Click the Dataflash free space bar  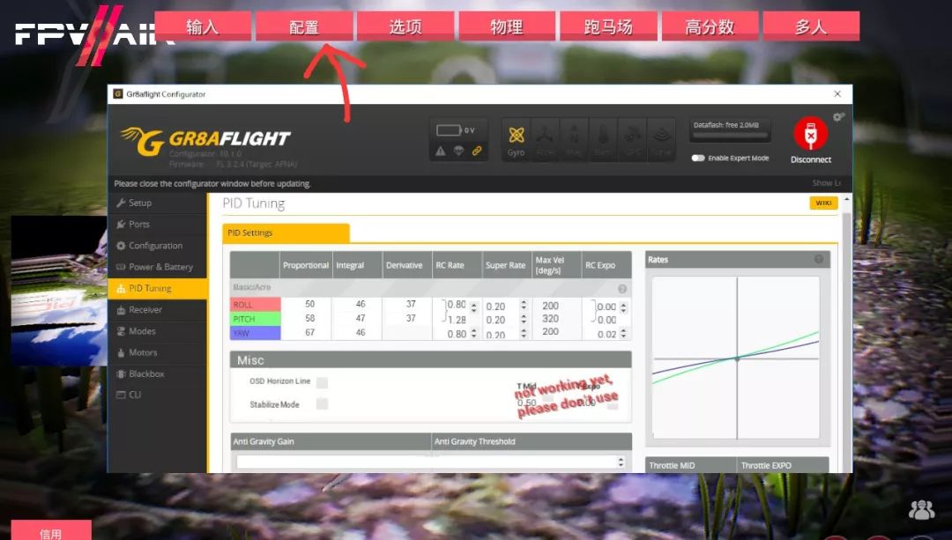[732, 136]
